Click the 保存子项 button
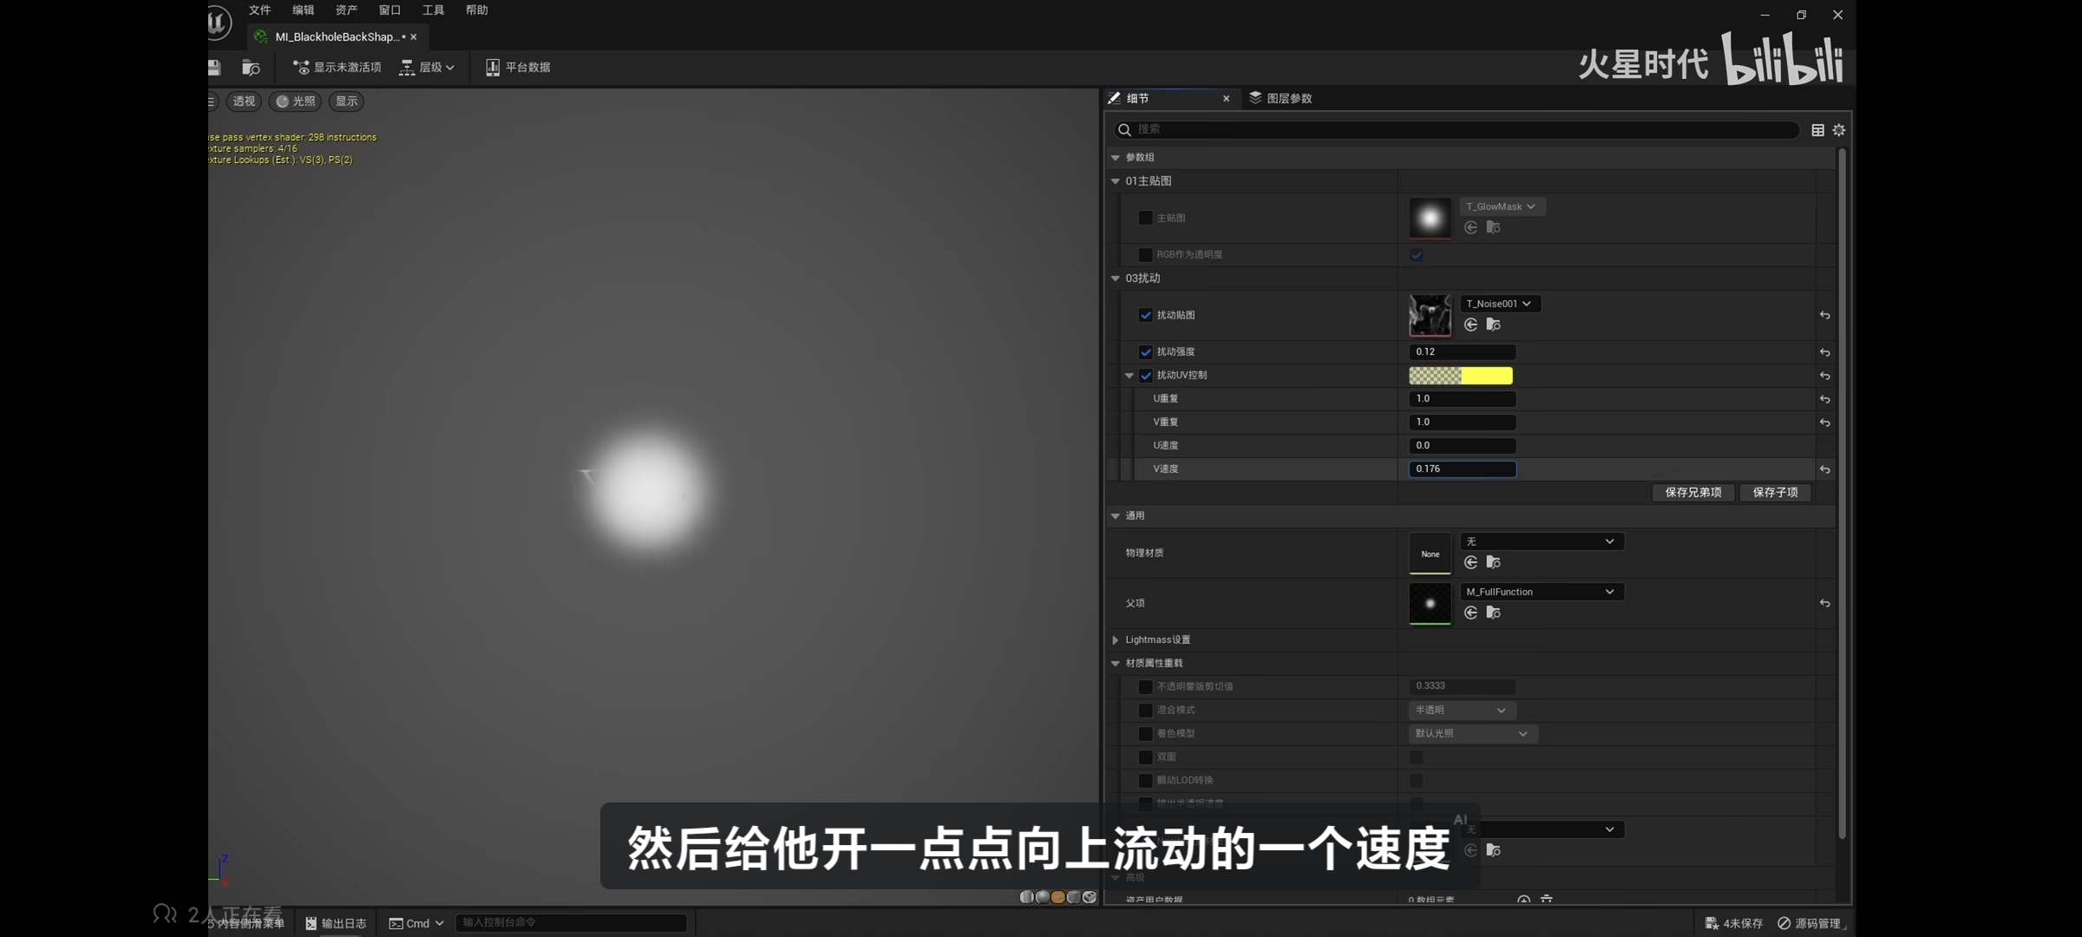 pyautogui.click(x=1775, y=492)
